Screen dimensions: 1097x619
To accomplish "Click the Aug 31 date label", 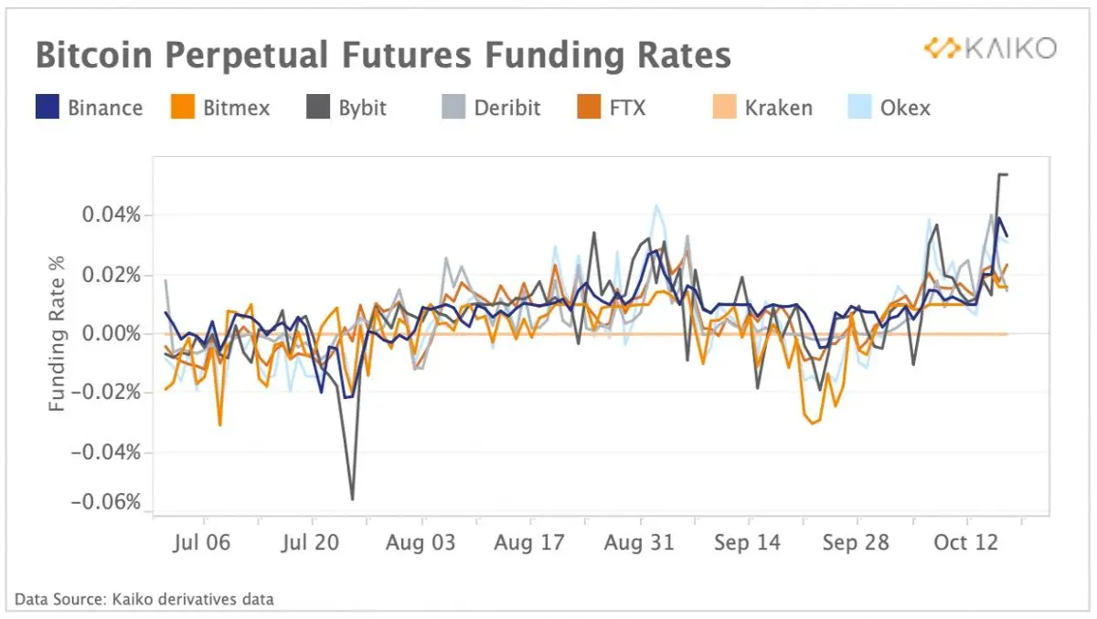I will (x=640, y=542).
